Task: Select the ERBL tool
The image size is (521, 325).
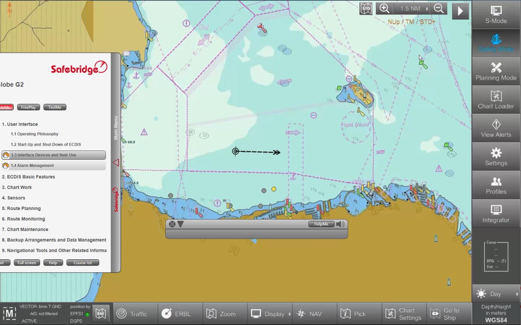Action: click(x=179, y=314)
